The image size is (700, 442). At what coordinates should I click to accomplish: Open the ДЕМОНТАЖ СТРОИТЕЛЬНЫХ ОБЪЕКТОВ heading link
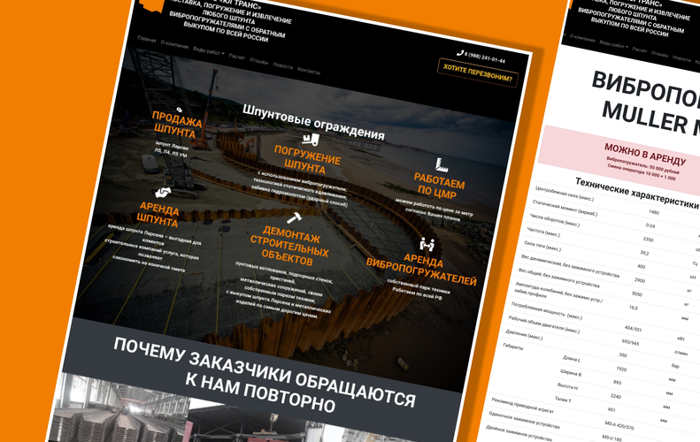pos(289,247)
